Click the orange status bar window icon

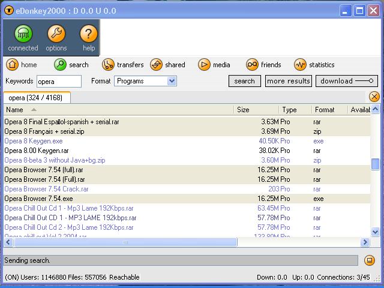370,260
